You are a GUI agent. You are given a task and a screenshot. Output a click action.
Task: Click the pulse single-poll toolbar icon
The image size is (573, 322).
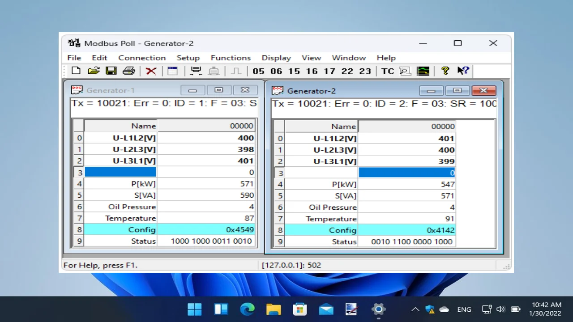click(236, 71)
